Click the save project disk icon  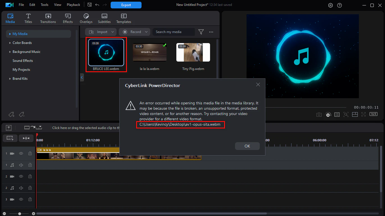[90, 5]
